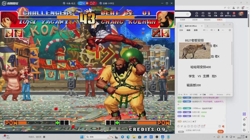Click the clear formatting dash button in Notepad

[223, 30]
